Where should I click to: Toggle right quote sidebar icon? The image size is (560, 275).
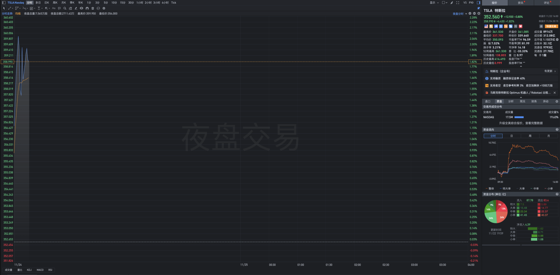(x=478, y=2)
